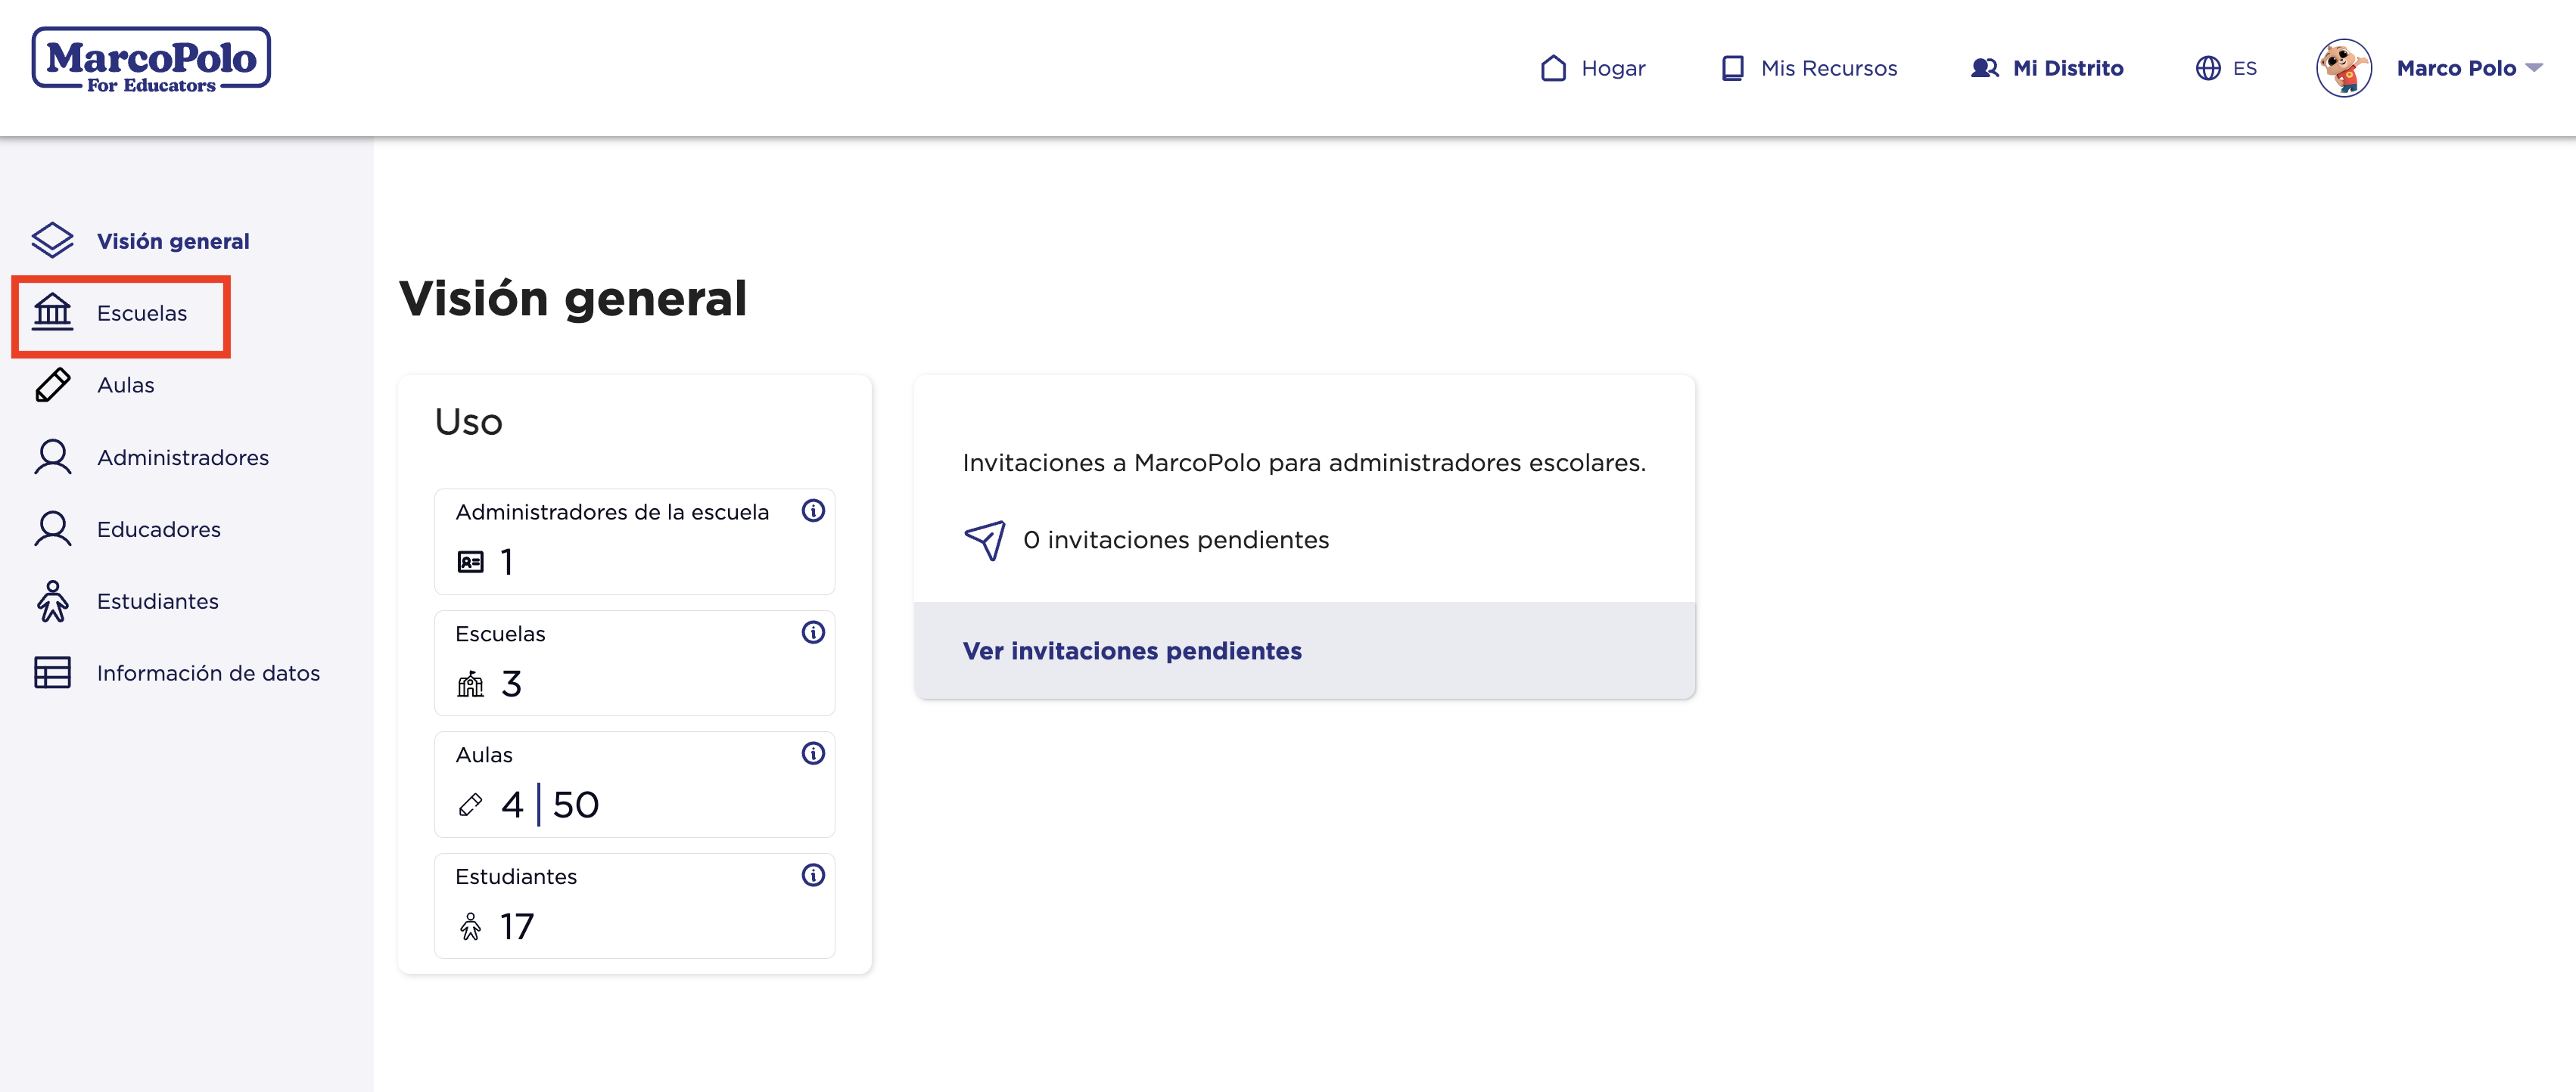2576x1092 pixels.
Task: Click the paper plane invitations icon
Action: 985,539
